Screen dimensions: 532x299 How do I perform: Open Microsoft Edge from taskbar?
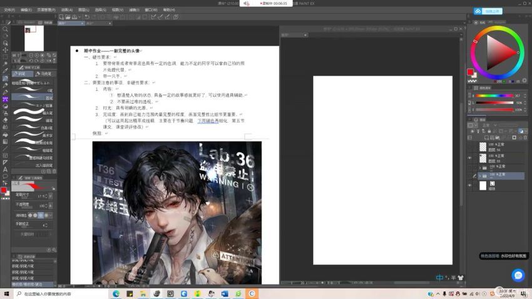[116, 293]
